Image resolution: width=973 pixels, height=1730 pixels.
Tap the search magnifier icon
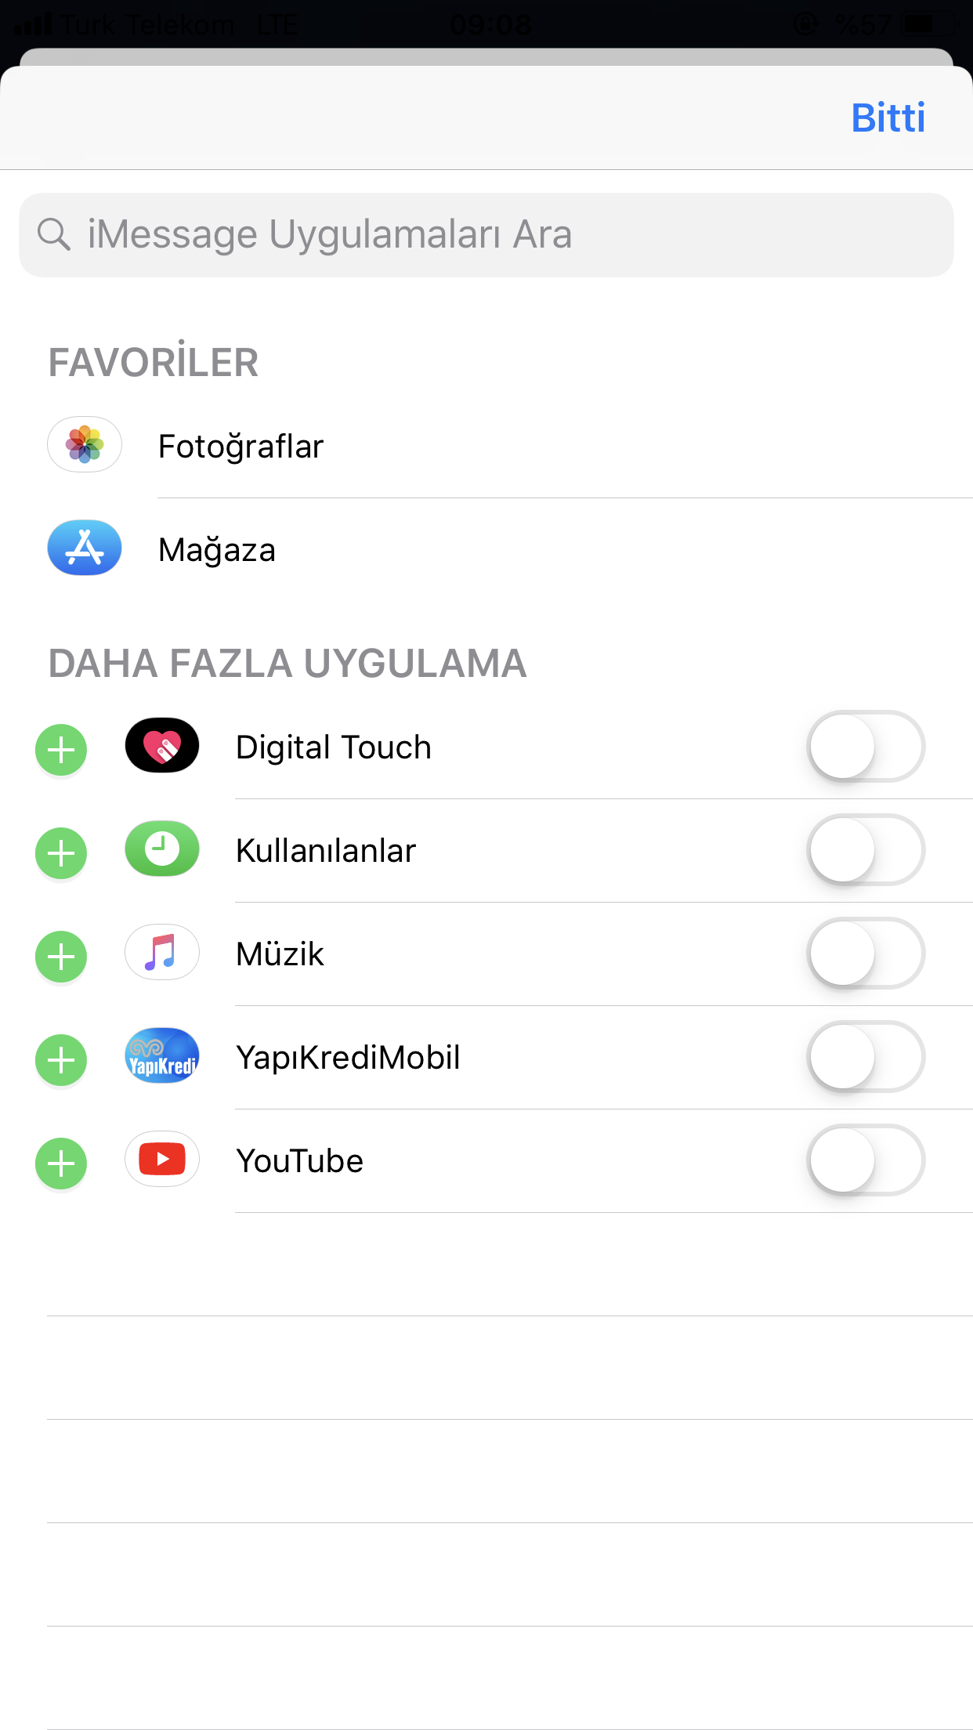coord(54,234)
